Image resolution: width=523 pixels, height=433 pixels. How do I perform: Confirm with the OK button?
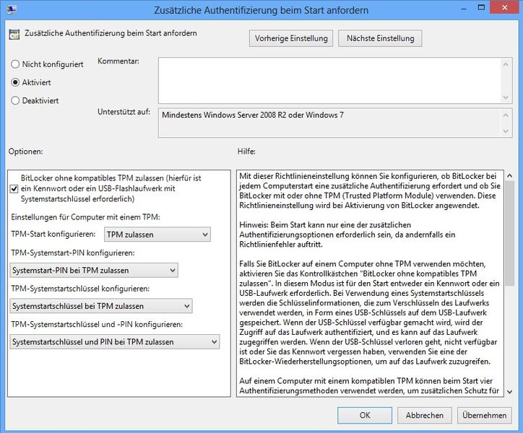365,416
